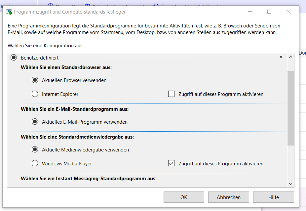Click the heading Wählen Sie ein Instant Messaging-Standardprogramm aus

coord(89,179)
